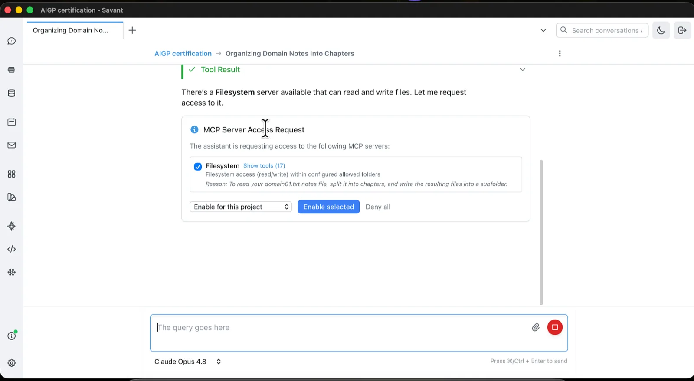Click the paperclip attach file icon
This screenshot has width=694, height=381.
click(536, 327)
